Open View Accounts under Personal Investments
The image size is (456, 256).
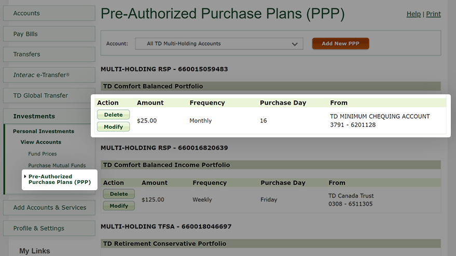tap(40, 142)
